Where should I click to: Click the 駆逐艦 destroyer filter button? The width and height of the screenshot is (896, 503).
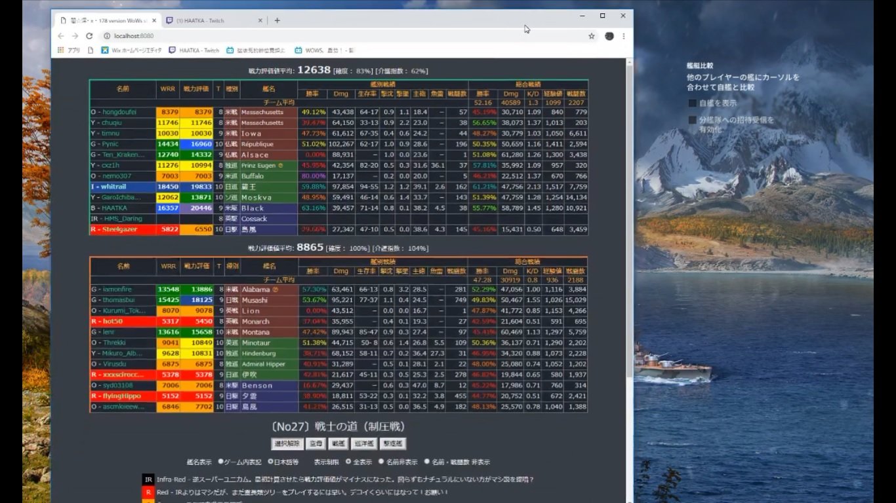[x=392, y=443]
